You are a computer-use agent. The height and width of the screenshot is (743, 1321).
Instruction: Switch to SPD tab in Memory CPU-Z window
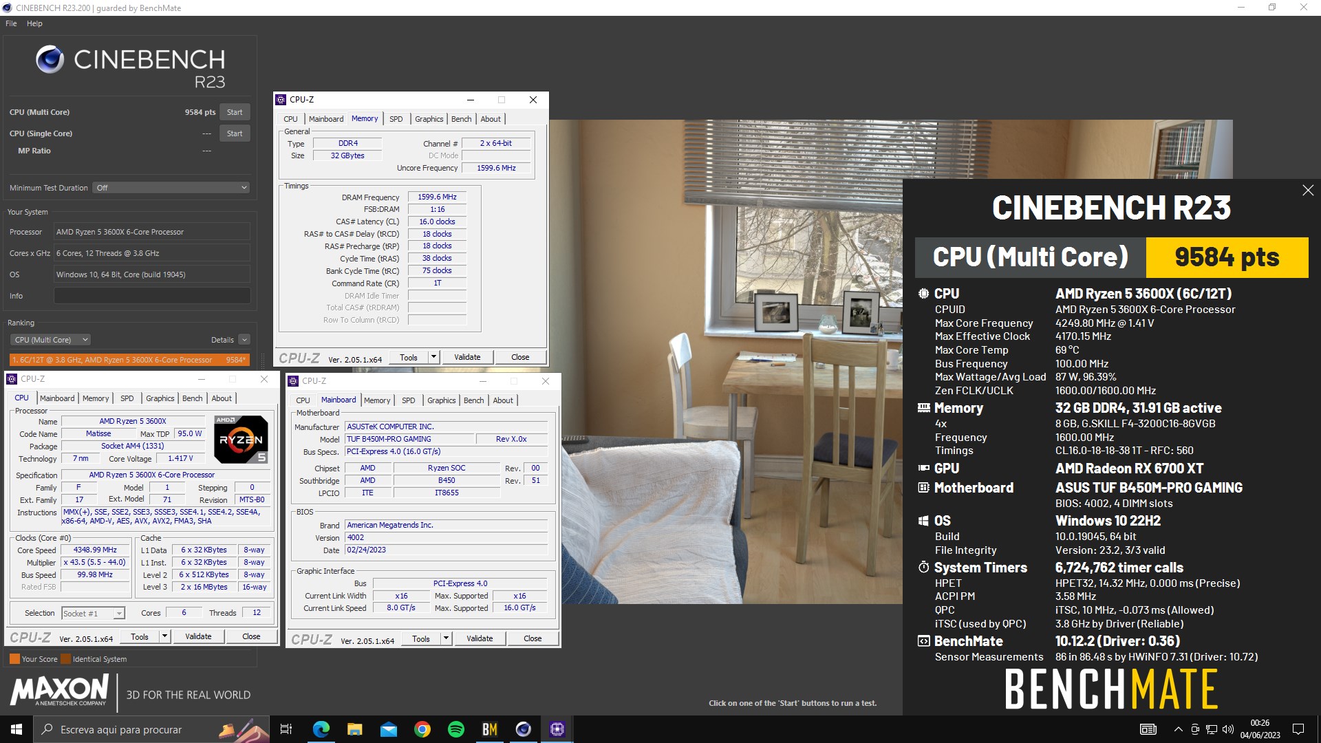pos(396,119)
